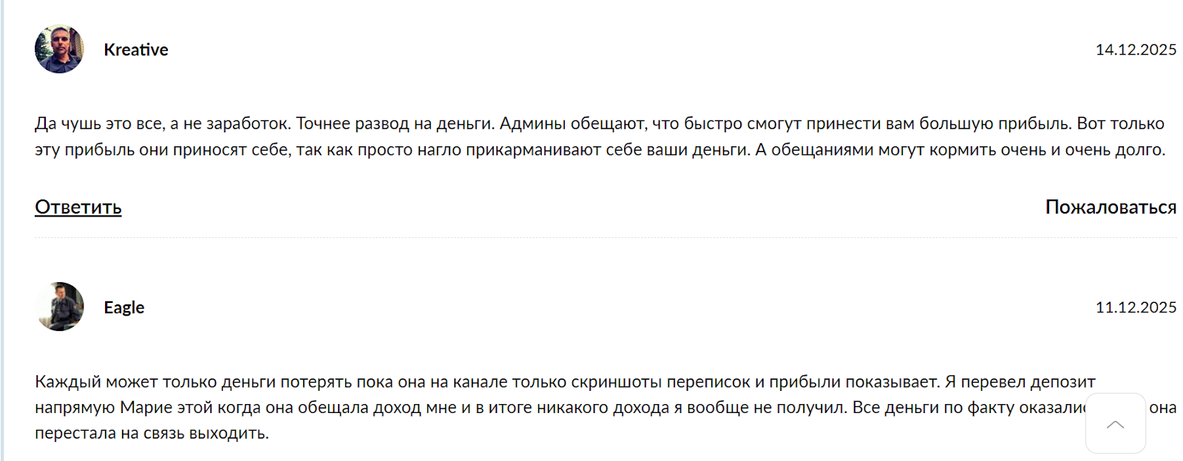
Task: Click the line 'перестала на связь выходить.'
Action: coord(152,434)
